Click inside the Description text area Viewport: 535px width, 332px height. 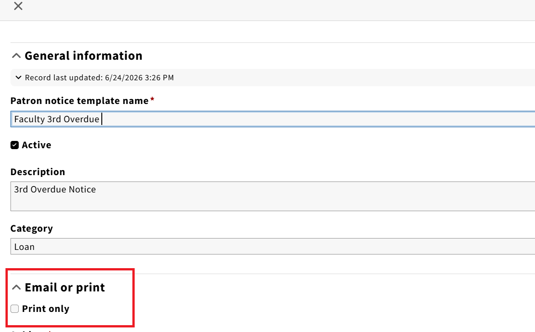(x=273, y=197)
